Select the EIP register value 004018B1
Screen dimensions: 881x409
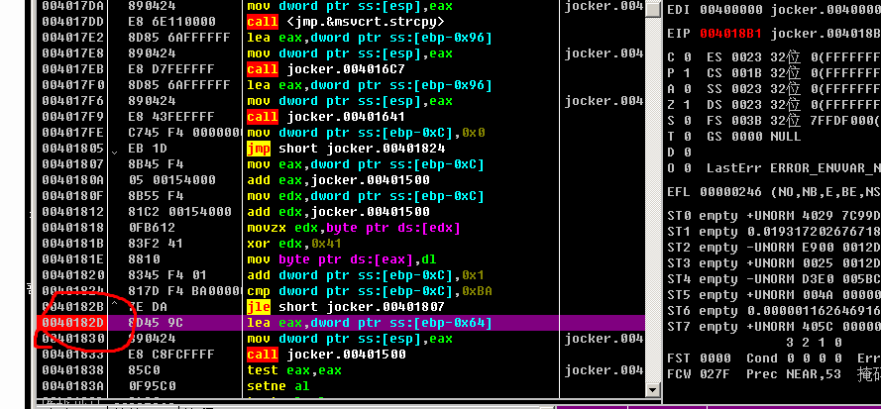coord(731,34)
